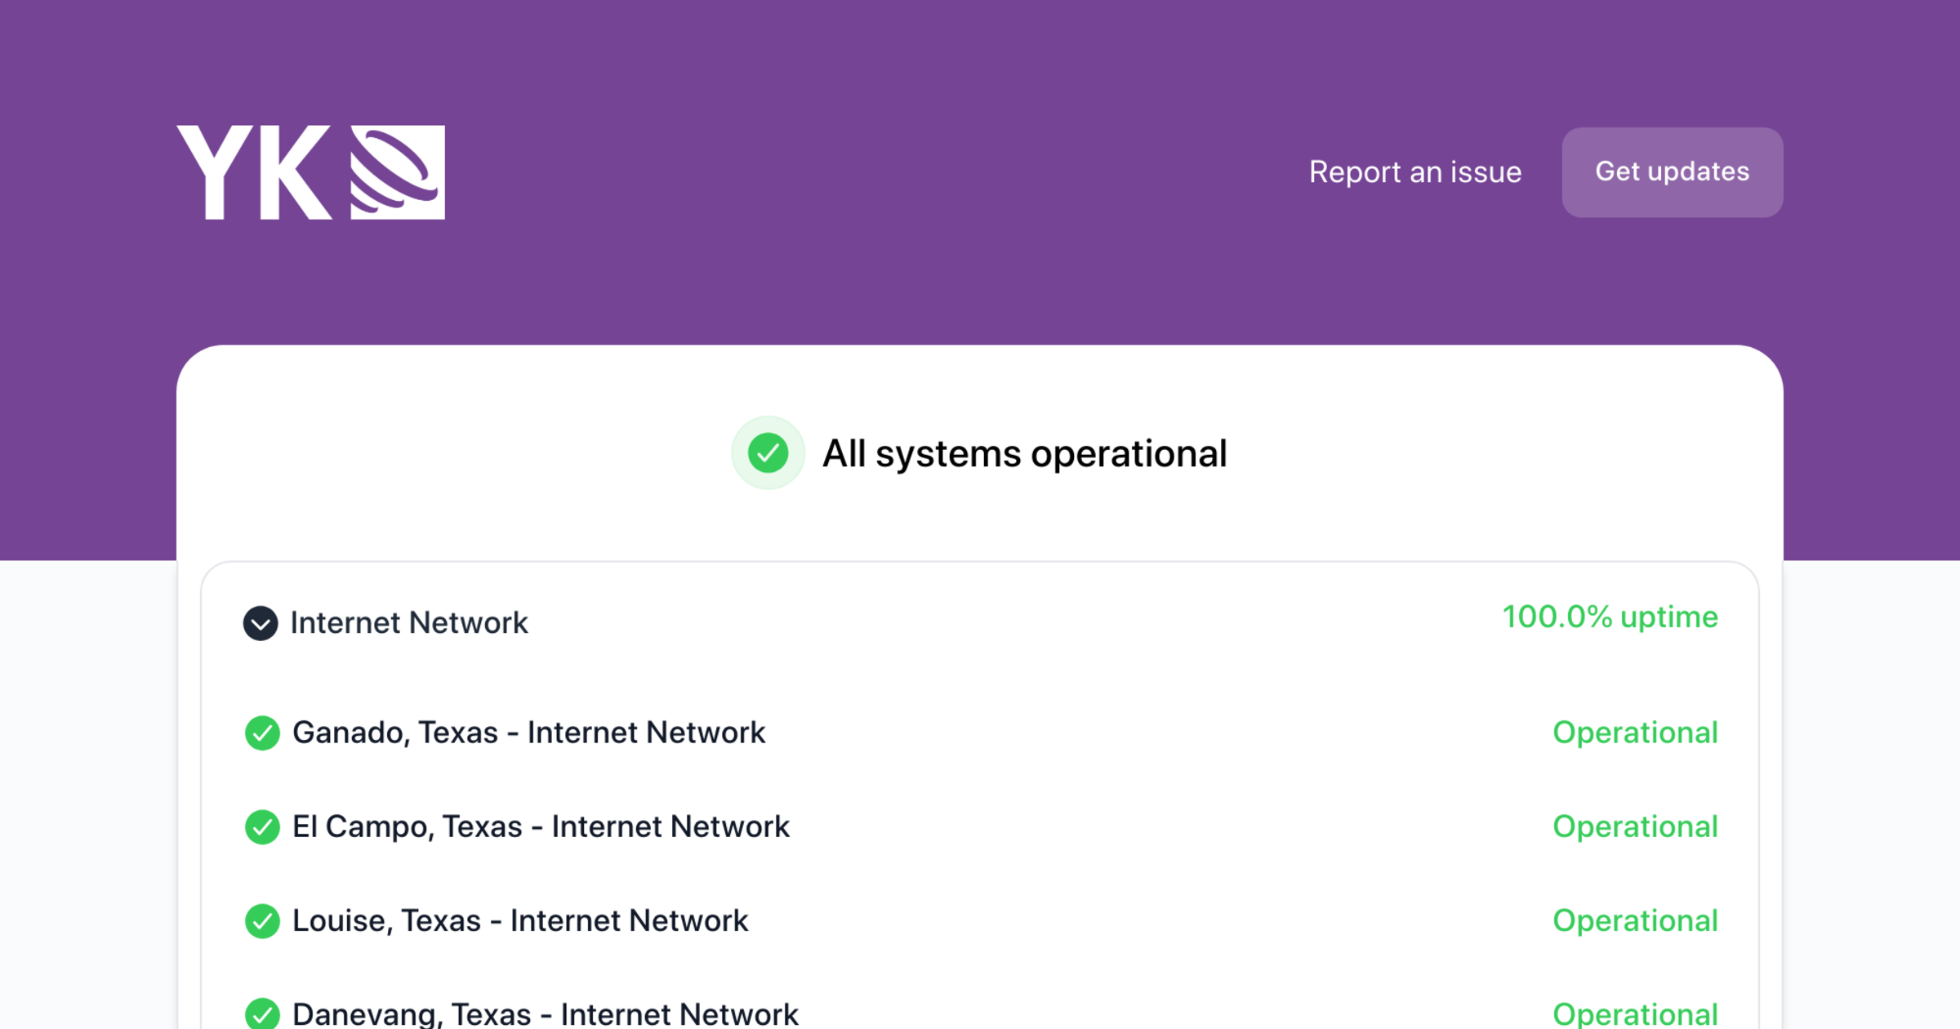Viewport: 1960px width, 1029px height.
Task: Click Operational status for Louise, Texas
Action: (x=1635, y=920)
